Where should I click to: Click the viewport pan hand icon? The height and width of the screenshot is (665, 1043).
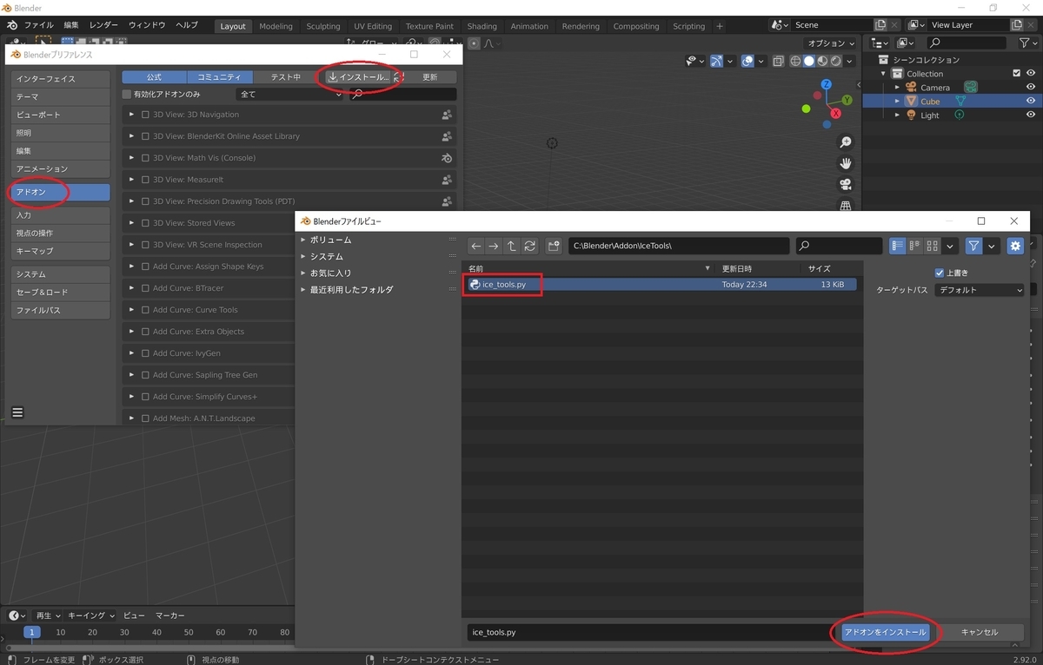845,163
